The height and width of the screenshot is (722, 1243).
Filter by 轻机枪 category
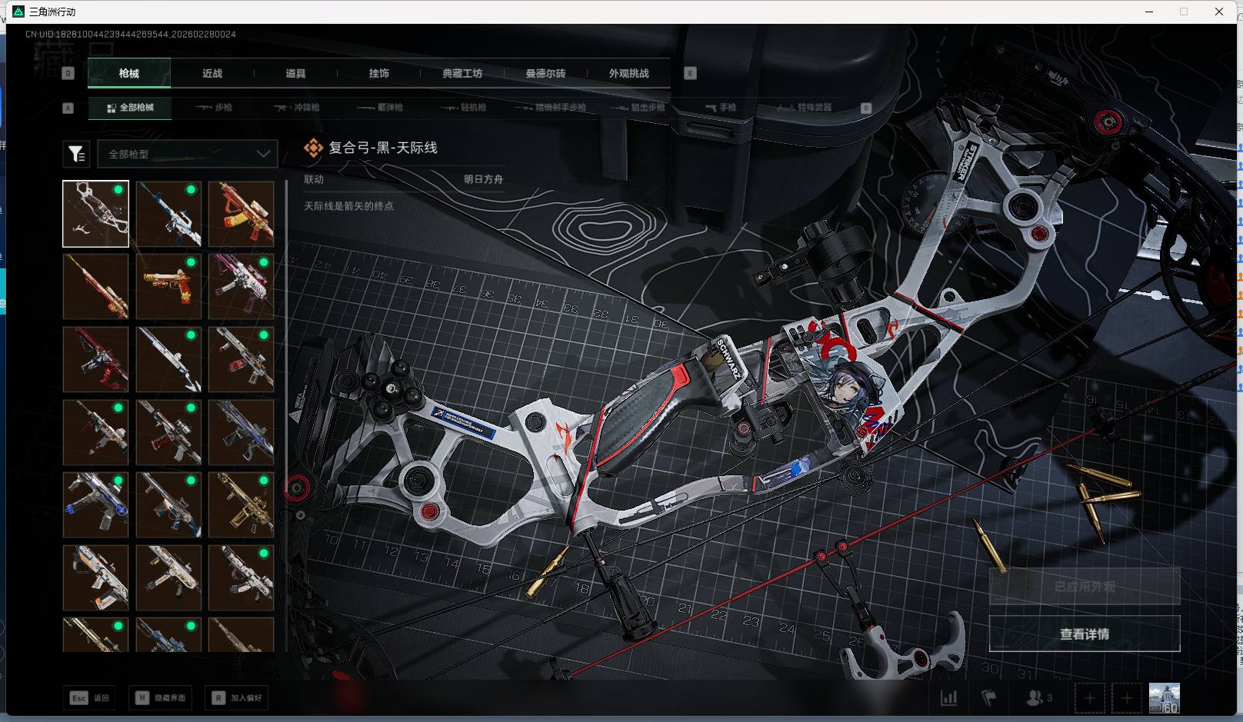464,108
